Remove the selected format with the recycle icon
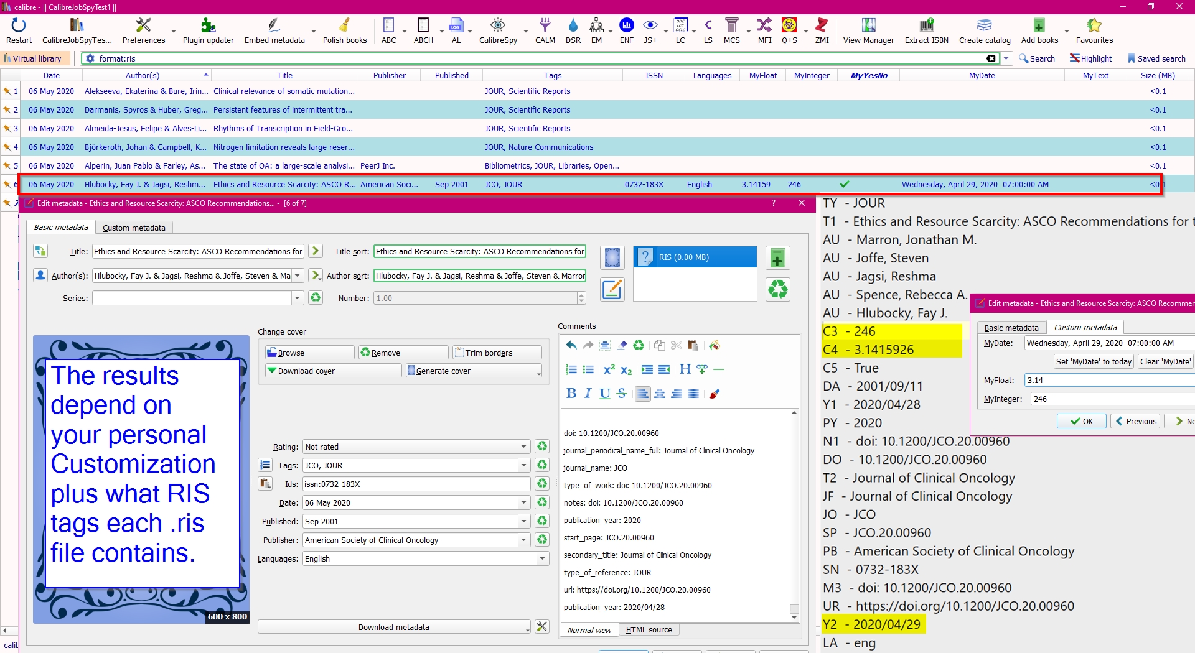The image size is (1195, 653). 777,289
